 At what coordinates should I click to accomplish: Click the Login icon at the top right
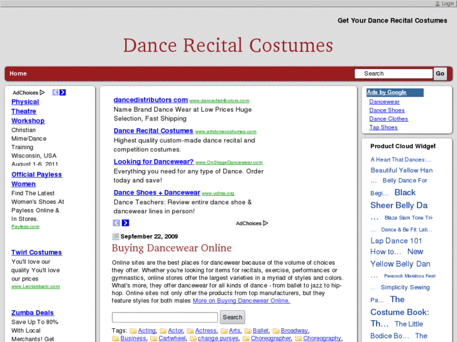point(438,4)
